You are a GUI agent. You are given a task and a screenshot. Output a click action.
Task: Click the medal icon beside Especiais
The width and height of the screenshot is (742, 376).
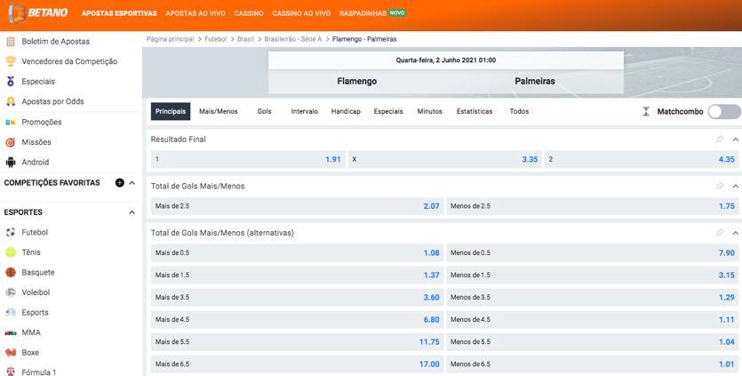point(11,82)
